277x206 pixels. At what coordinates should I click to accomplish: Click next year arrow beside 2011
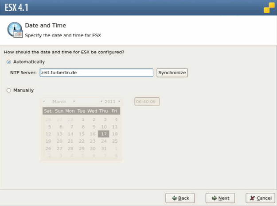[119, 102]
